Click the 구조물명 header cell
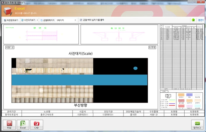 coord(154,112)
